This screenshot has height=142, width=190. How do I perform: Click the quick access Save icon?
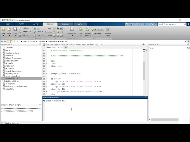pyautogui.click(x=131, y=24)
